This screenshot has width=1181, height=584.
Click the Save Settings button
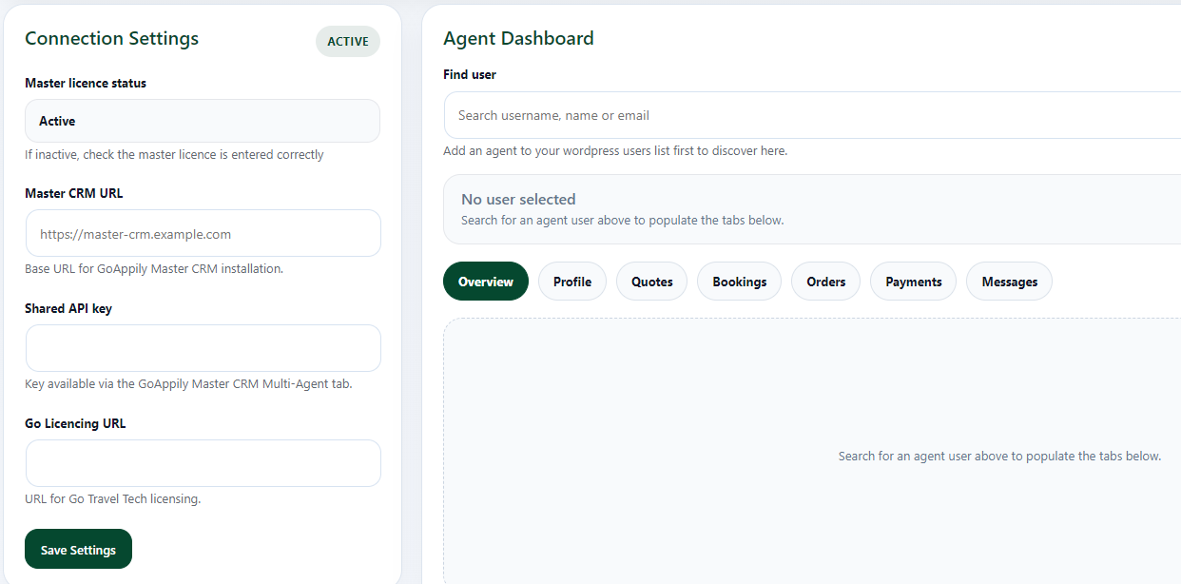click(78, 549)
